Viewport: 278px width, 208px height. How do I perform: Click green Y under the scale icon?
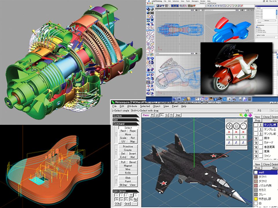click(236, 137)
